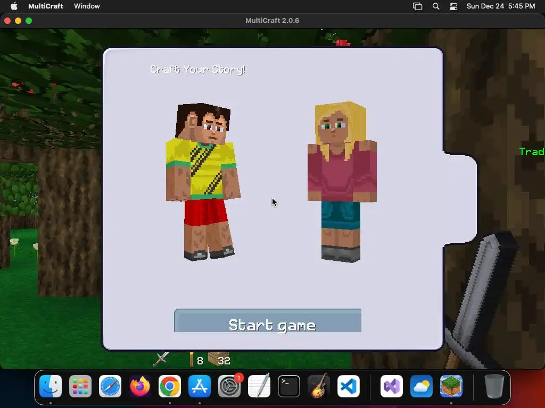Open the App Store dock icon

pos(200,386)
